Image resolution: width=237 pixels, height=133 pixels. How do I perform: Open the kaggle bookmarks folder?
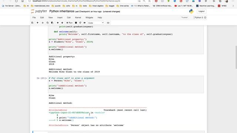[x=110, y=6]
